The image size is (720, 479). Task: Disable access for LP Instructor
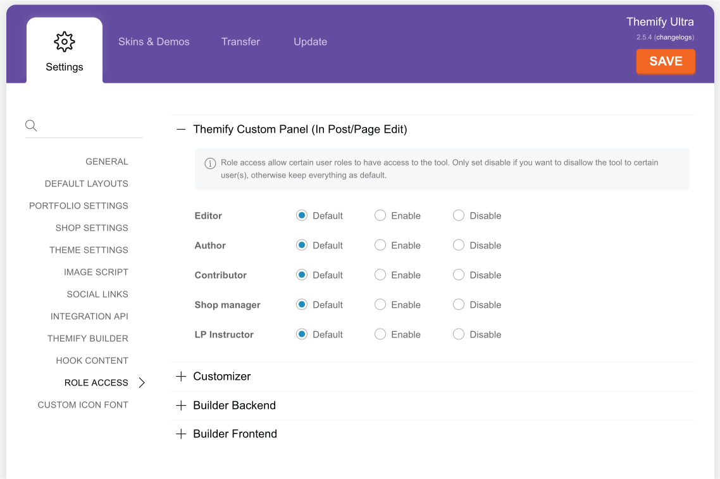pyautogui.click(x=459, y=334)
